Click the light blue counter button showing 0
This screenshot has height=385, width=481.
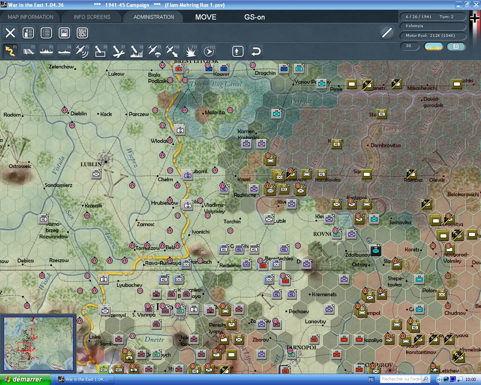pos(456,46)
